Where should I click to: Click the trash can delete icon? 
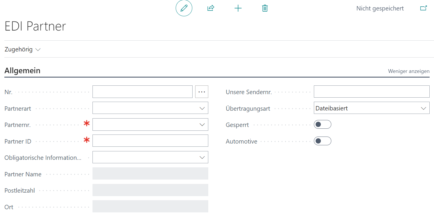[x=265, y=8]
